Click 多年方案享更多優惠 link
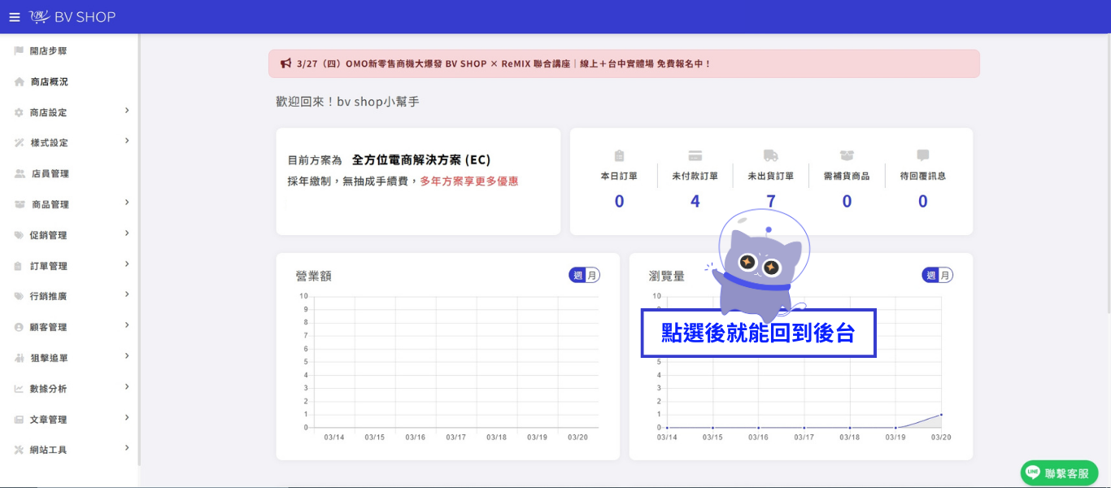The height and width of the screenshot is (488, 1111). pyautogui.click(x=469, y=181)
